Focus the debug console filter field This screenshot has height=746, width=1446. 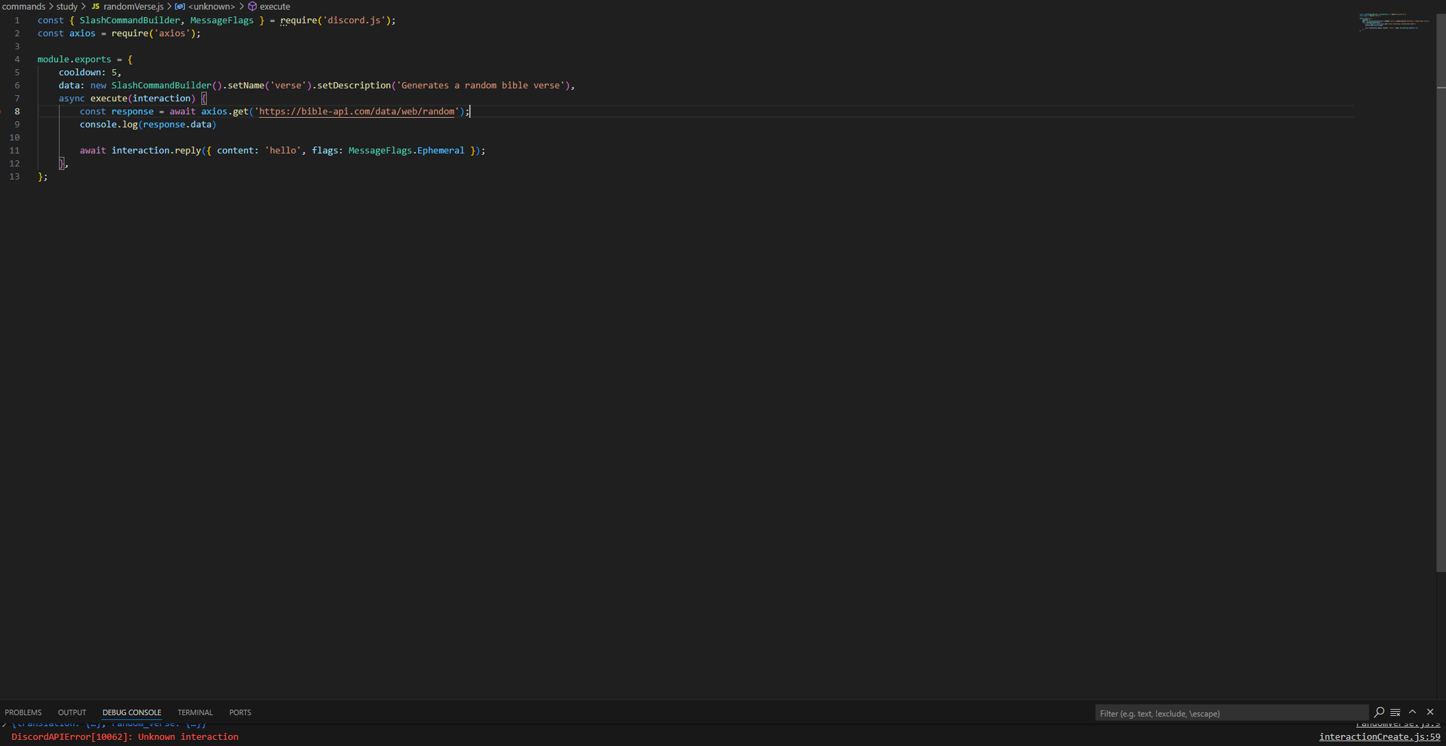coord(1230,713)
